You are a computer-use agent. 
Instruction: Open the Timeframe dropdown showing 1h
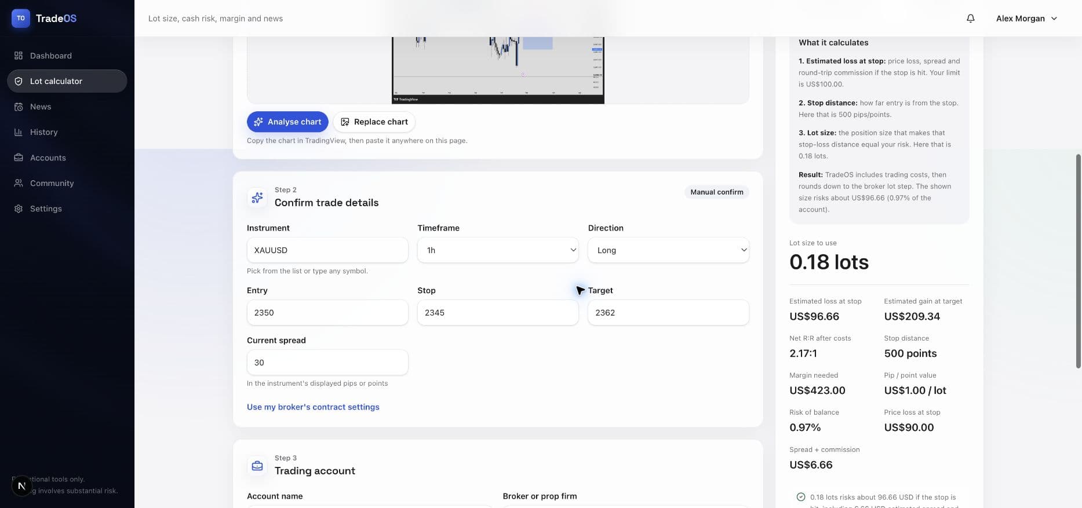pos(498,250)
